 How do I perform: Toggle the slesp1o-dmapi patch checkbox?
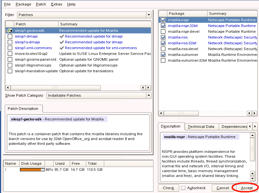[10, 42]
